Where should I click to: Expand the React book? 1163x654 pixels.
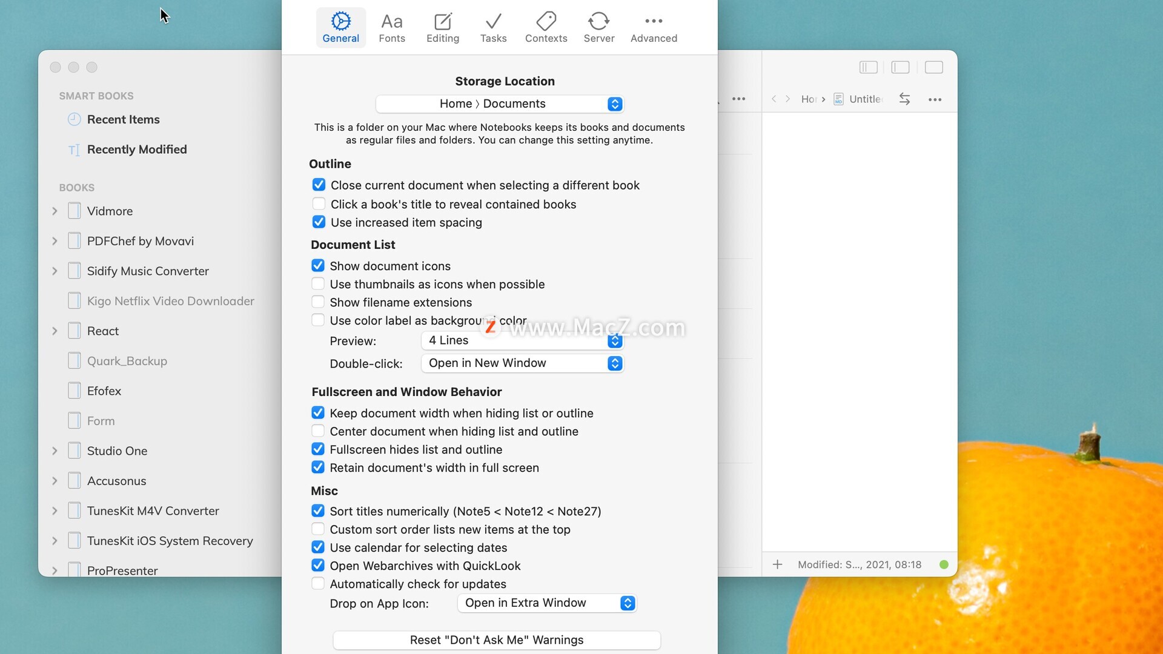55,331
